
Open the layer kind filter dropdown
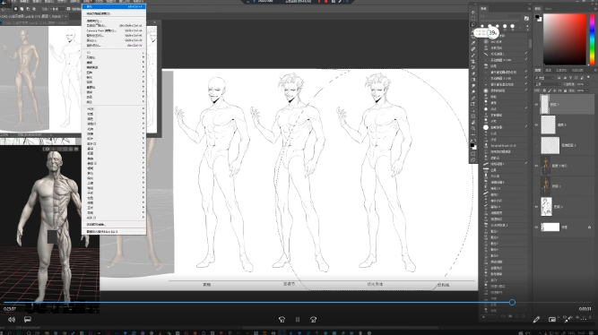pyautogui.click(x=544, y=77)
